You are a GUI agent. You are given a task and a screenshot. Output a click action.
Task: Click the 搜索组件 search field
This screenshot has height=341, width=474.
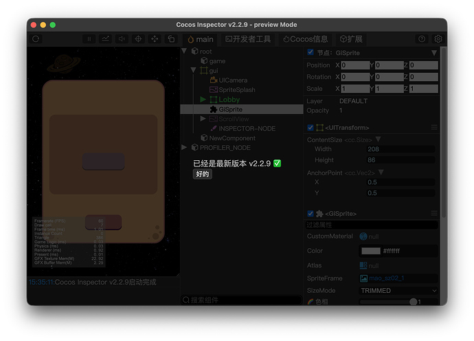(x=242, y=300)
